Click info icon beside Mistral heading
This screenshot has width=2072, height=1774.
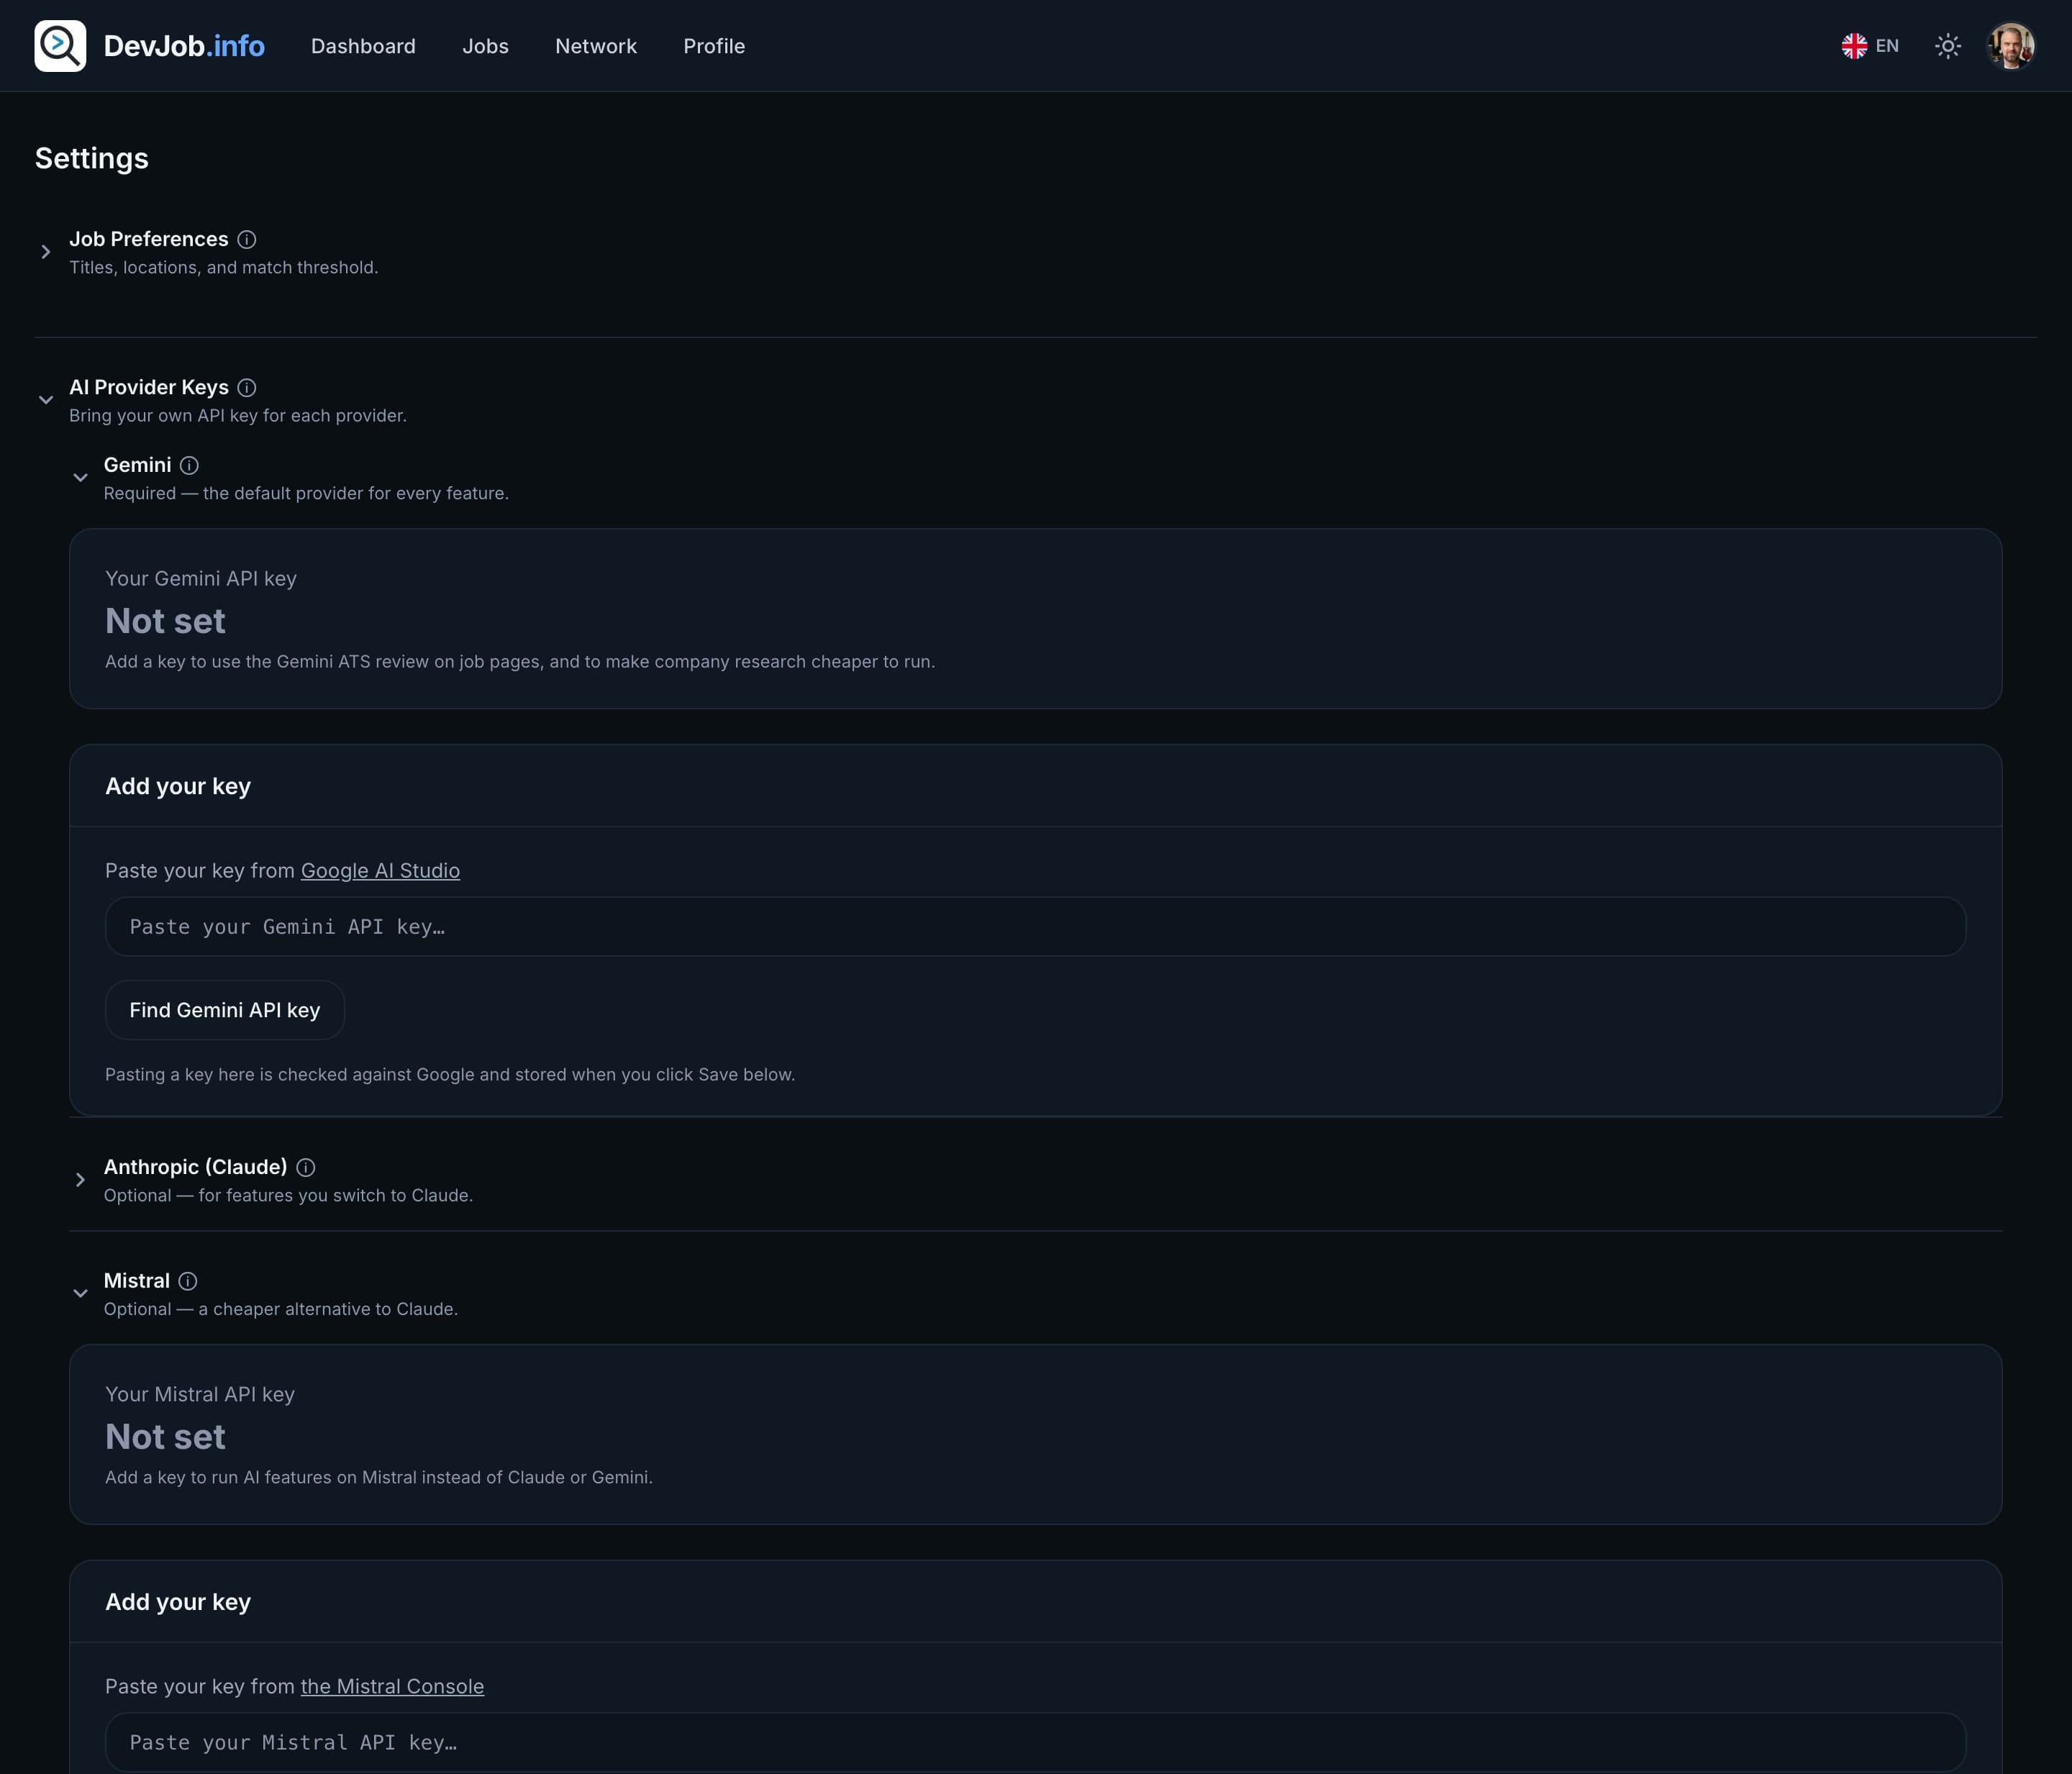pos(188,1282)
